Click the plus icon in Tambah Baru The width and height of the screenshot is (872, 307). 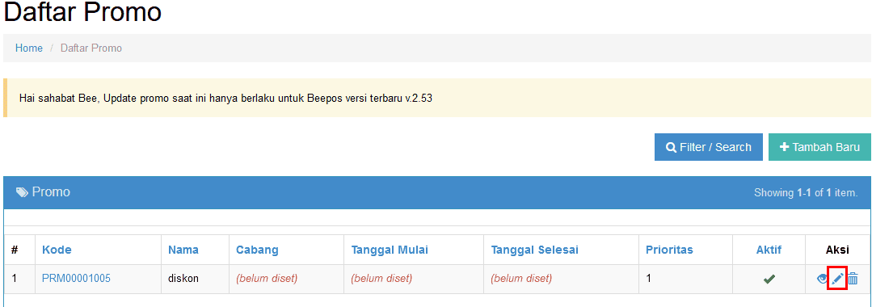[784, 147]
